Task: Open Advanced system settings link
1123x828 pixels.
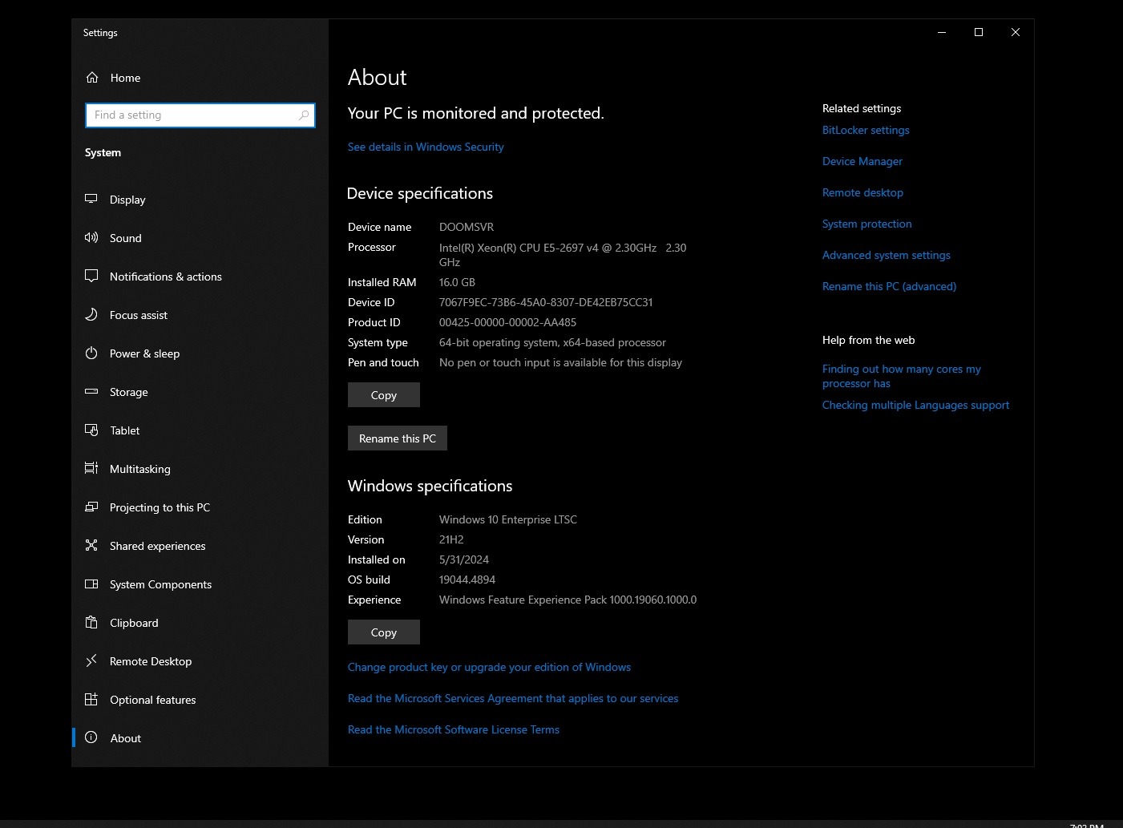Action: pos(887,255)
